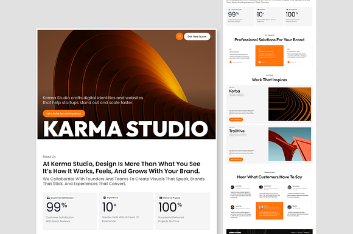The height and width of the screenshot is (234, 353).
Task: Click avatar of the top-left testimonial
Action: [x=232, y=187]
